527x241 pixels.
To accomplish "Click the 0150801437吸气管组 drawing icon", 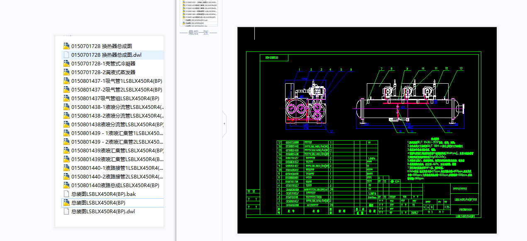I will click(66, 98).
